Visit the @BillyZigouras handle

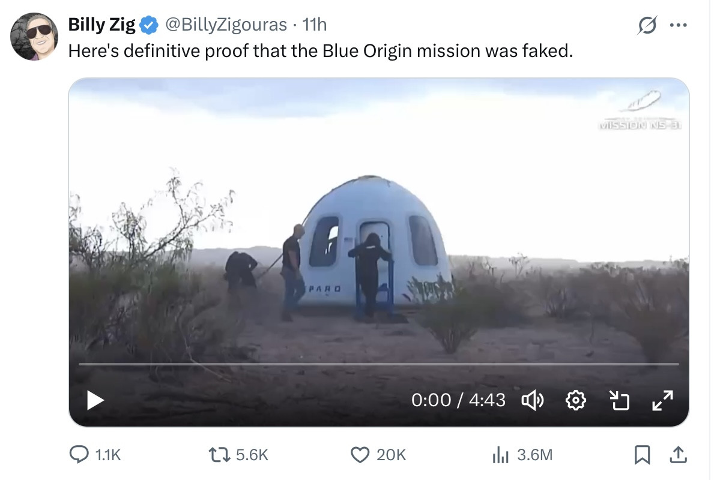point(226,25)
